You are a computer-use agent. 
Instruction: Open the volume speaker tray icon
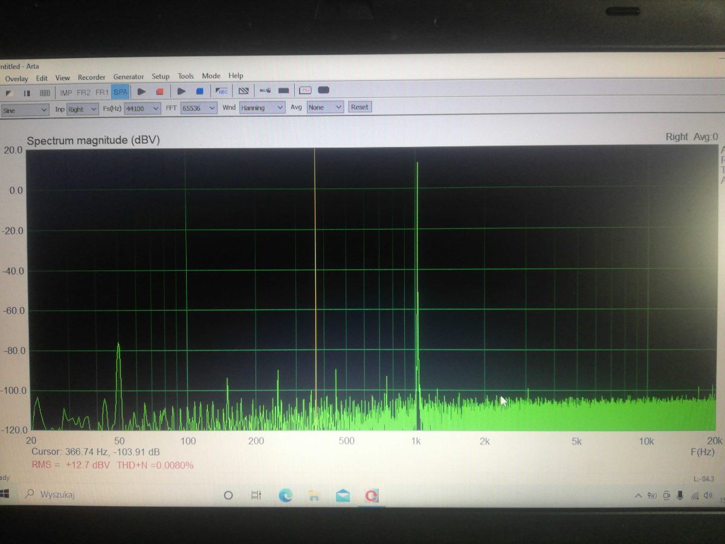tap(709, 496)
